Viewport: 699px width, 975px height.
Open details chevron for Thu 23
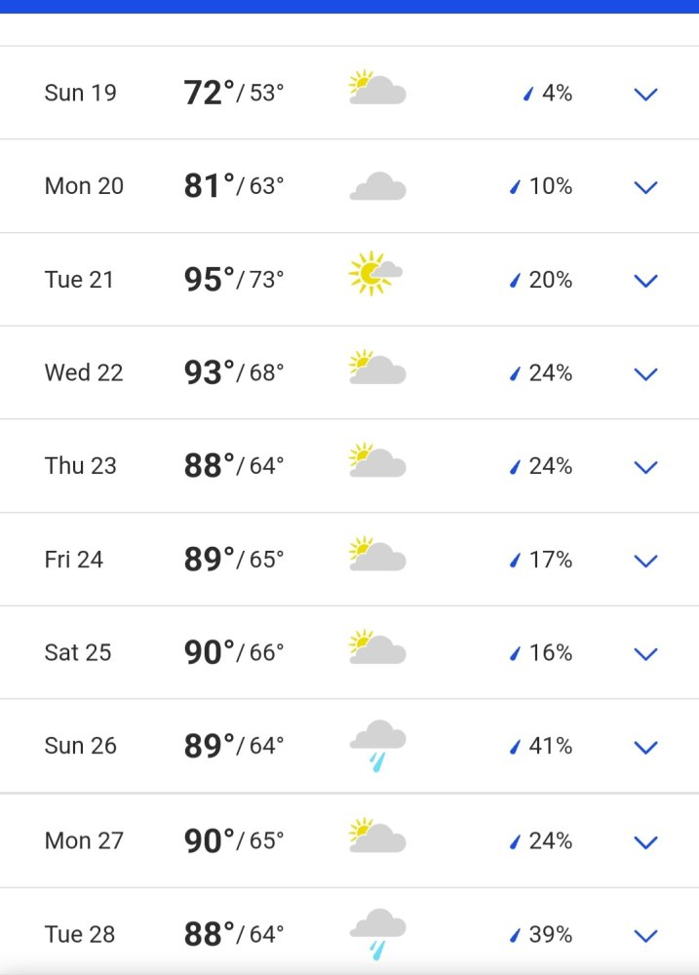coord(645,467)
